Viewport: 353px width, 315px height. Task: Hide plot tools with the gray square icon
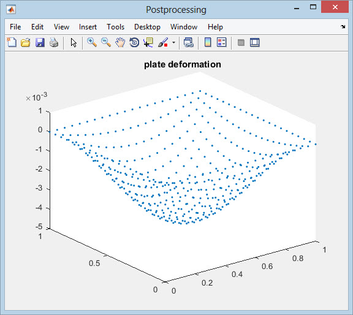[241, 42]
